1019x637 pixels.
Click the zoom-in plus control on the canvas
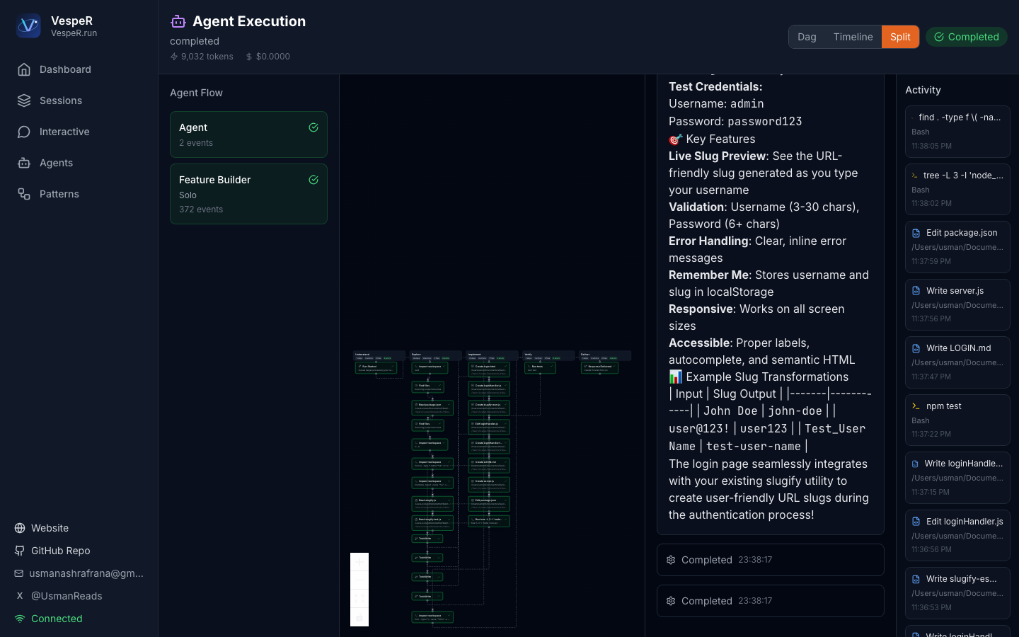tap(359, 561)
